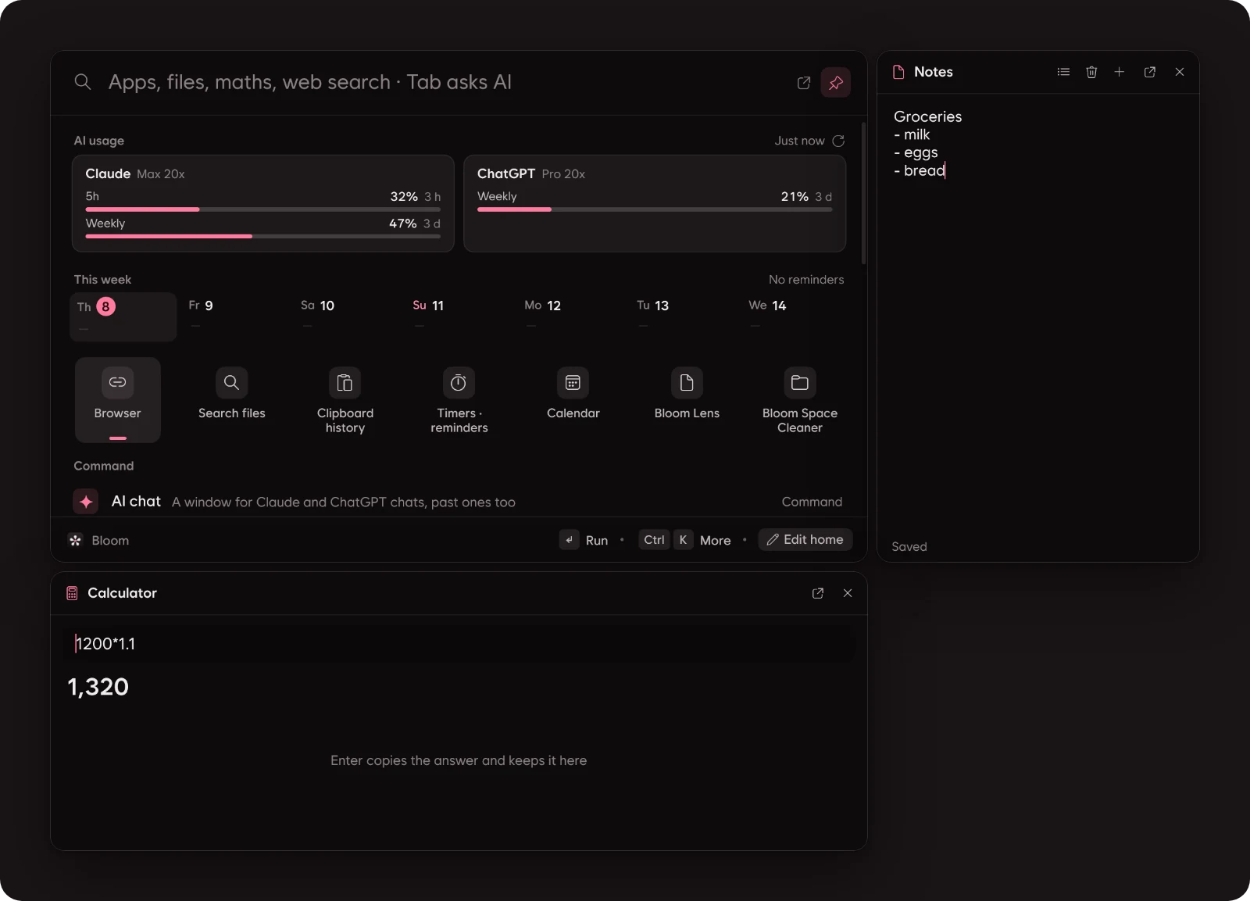Select Wednesday 14 in the week strip
Viewport: 1250px width, 901px height.
click(x=795, y=316)
